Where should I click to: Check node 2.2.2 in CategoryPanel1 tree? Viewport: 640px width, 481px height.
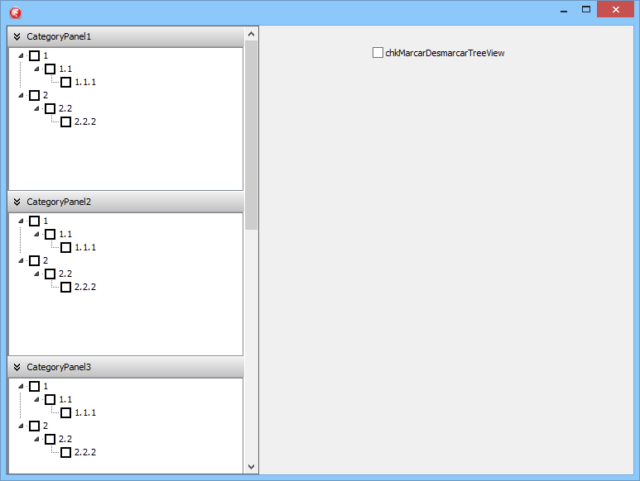(65, 121)
